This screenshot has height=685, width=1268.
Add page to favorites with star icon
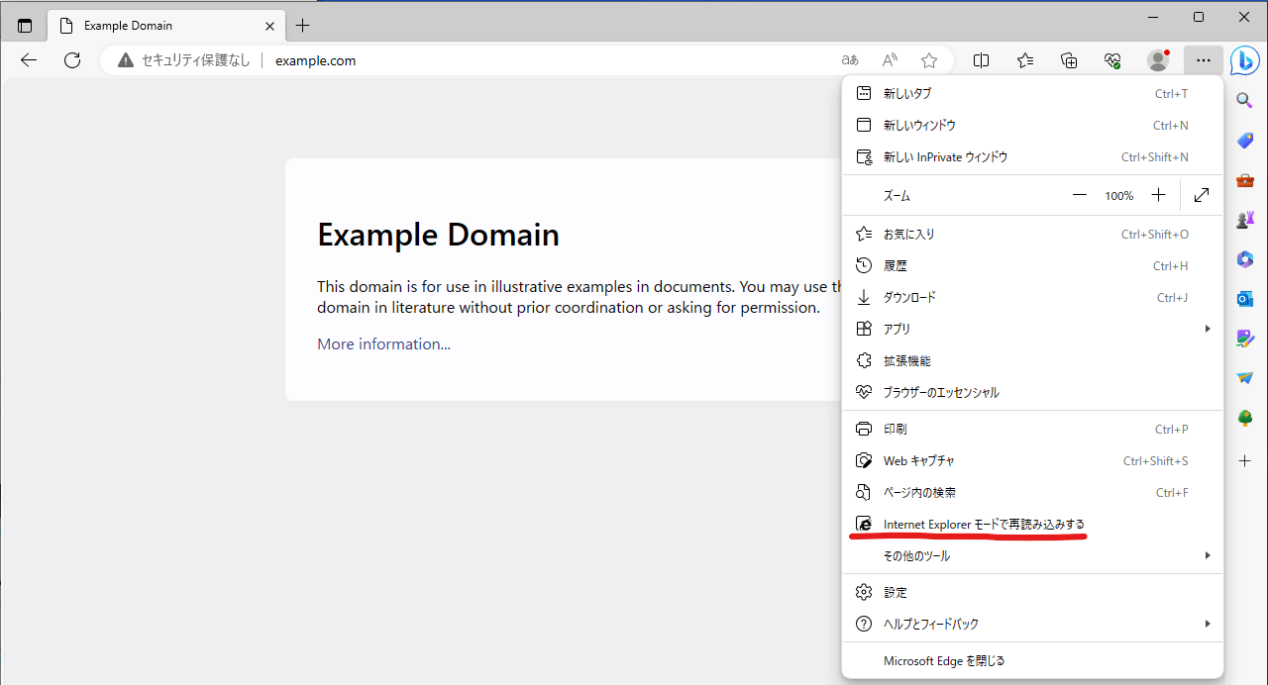coord(929,60)
